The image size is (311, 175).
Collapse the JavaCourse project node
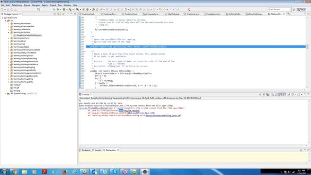[2, 18]
